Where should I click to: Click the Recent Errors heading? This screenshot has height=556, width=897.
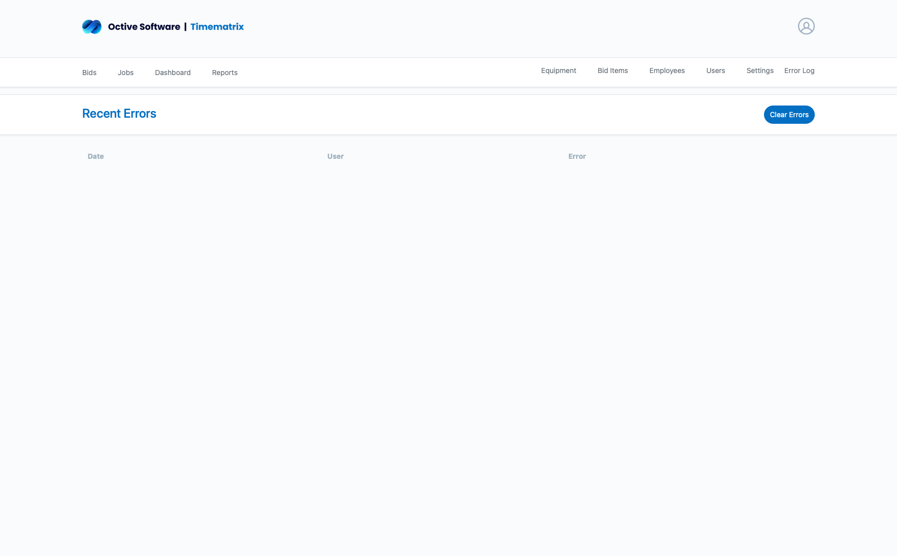pyautogui.click(x=119, y=114)
